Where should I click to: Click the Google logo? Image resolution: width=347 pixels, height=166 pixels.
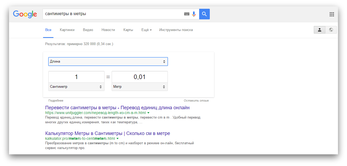click(x=25, y=14)
